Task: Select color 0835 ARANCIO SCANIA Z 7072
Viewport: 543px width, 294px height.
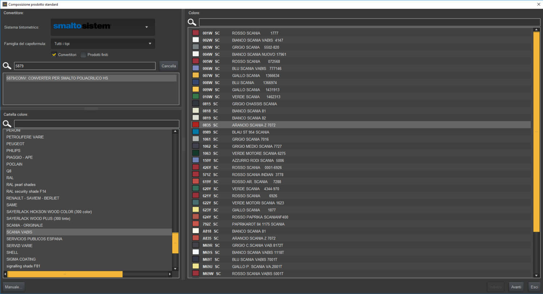Action: pos(361,125)
